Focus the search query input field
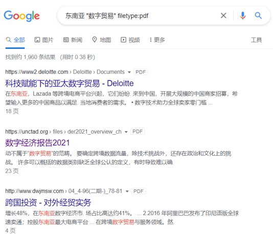The height and width of the screenshot is (234, 273). [139, 16]
